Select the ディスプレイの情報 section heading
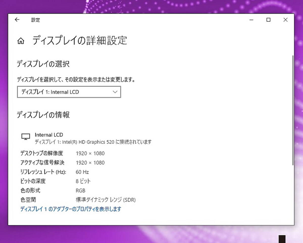 (x=43, y=115)
